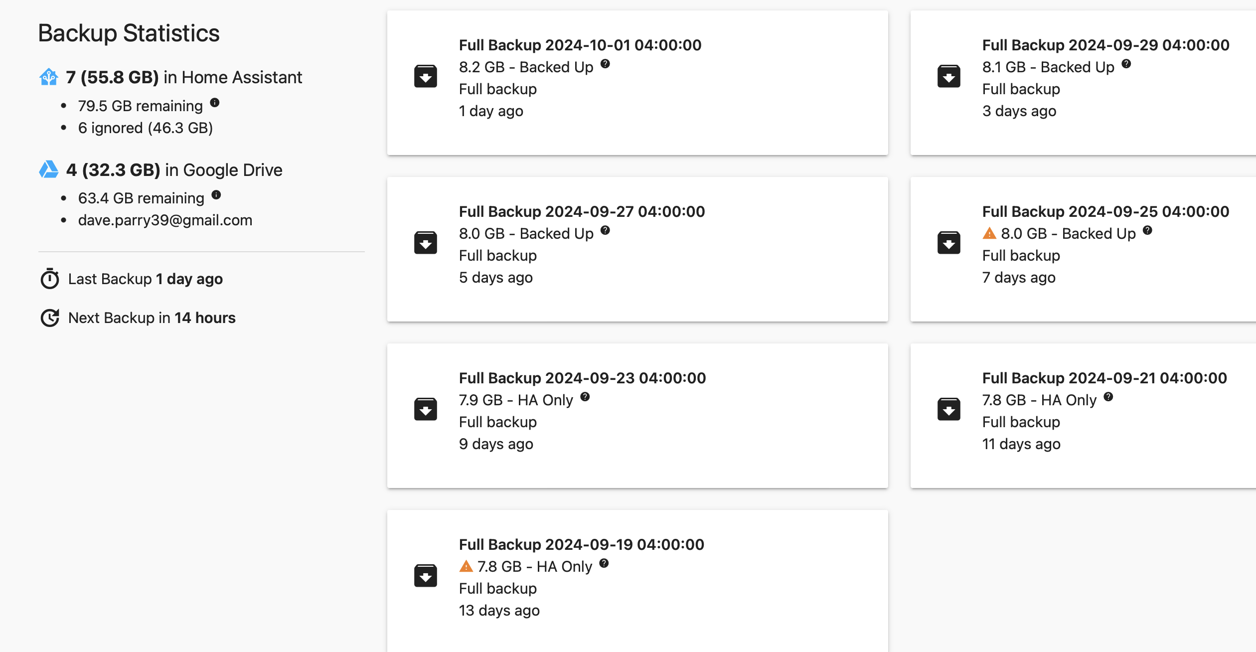This screenshot has height=652, width=1256.
Task: Click the archive icon for 2024-09-25 backup
Action: pyautogui.click(x=948, y=243)
